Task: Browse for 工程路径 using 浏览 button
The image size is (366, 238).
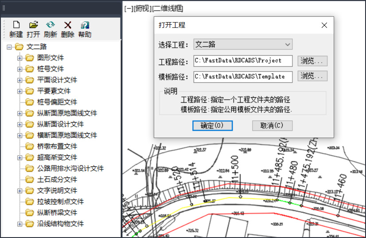Action: (x=312, y=61)
